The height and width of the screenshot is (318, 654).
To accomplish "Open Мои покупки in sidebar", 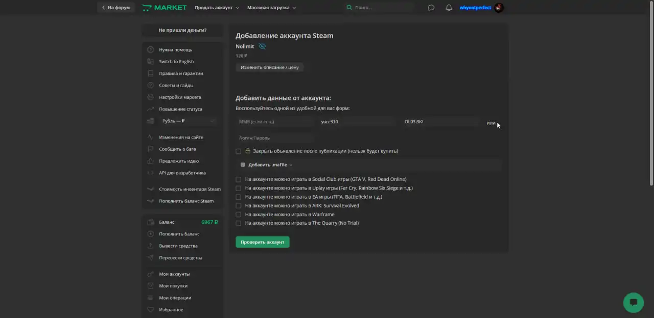I will (x=173, y=286).
